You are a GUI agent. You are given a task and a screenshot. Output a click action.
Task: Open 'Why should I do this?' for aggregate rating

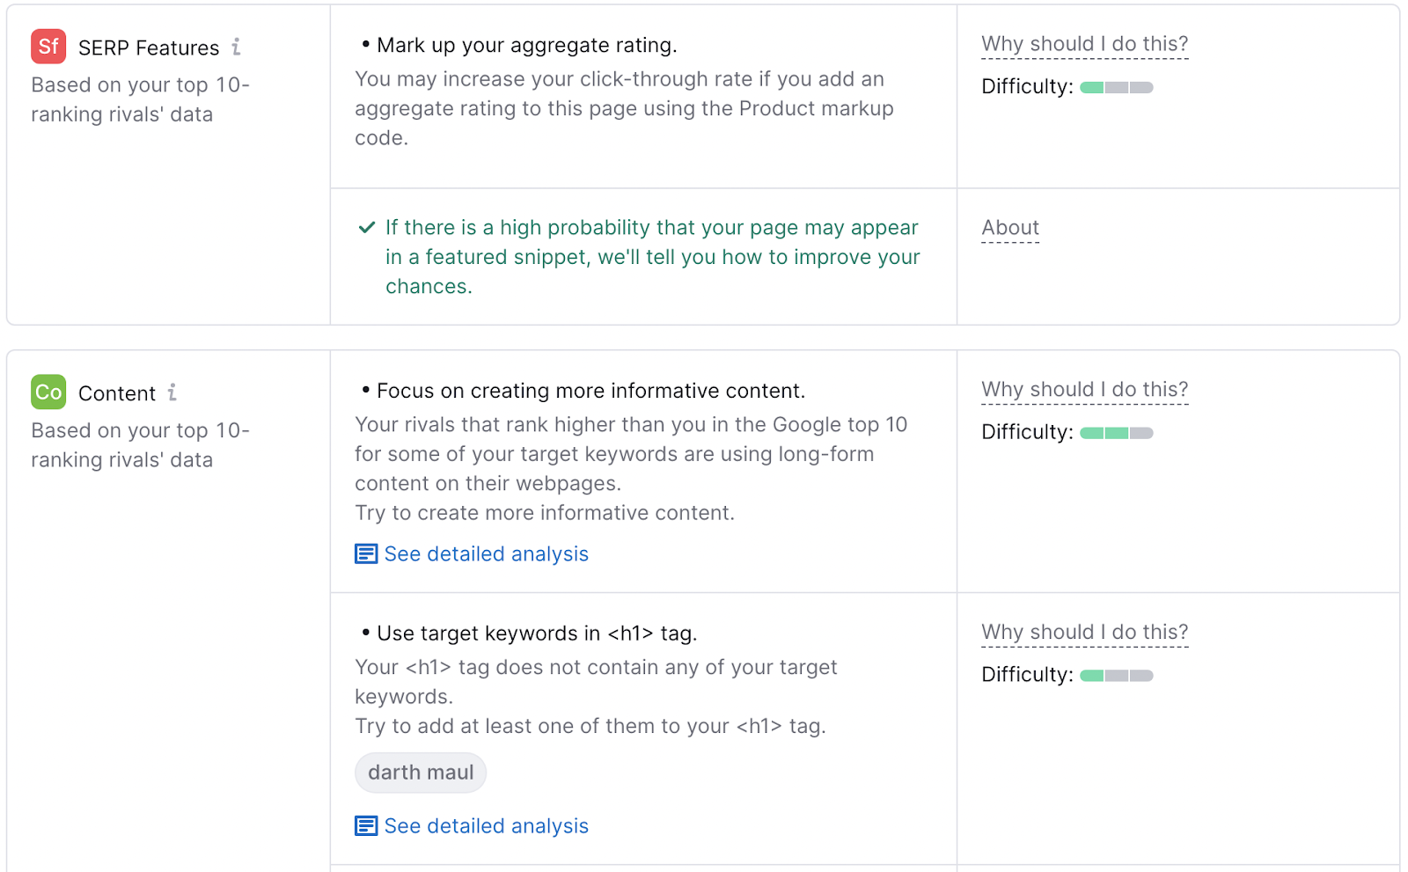pos(1084,43)
